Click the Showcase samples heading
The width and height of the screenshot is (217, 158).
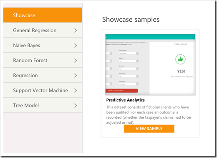click(131, 20)
